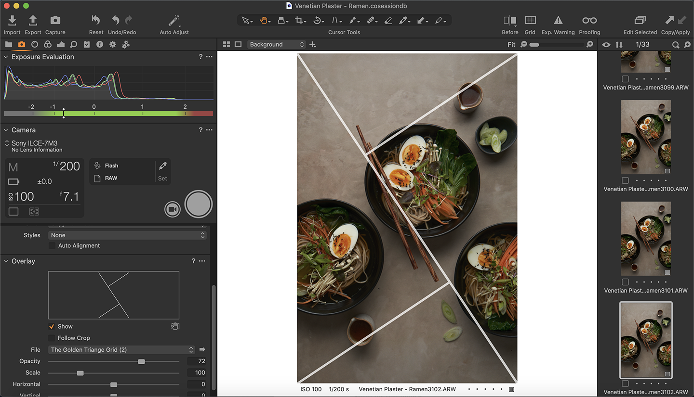
Task: Click the Reset adjustments icon
Action: pos(96,20)
